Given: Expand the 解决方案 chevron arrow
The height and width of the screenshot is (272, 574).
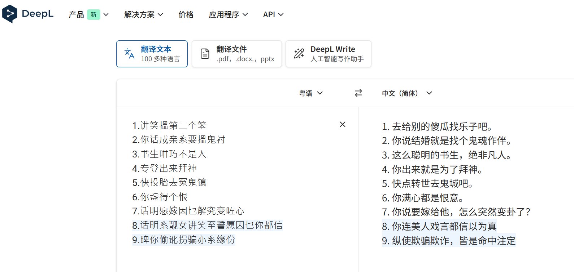Looking at the screenshot, I should point(160,15).
